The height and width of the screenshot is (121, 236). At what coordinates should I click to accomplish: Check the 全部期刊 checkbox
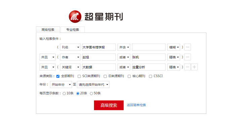[x=58, y=76]
